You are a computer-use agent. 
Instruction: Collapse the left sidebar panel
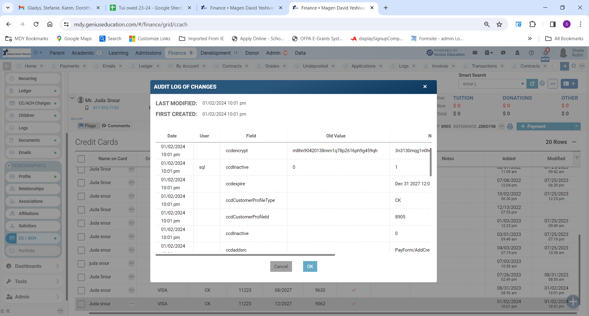coord(7,311)
